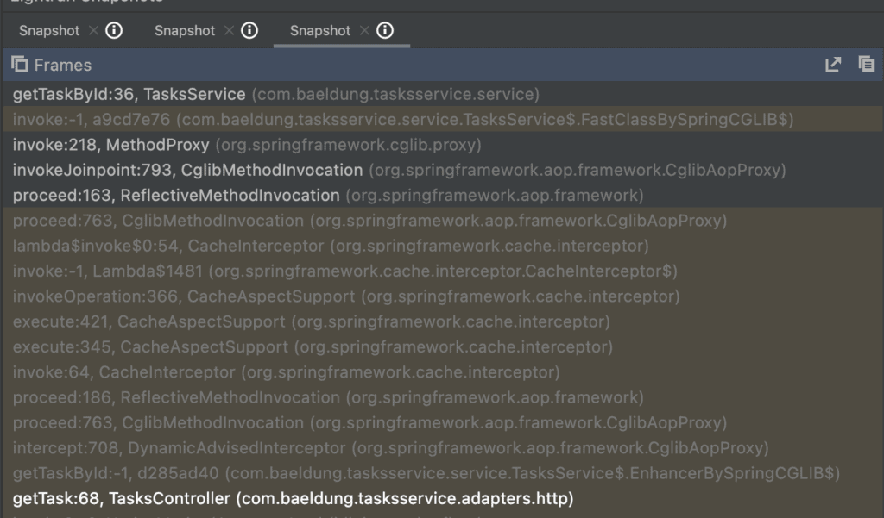Click the Frames header bar
The image size is (884, 518).
tap(432, 64)
